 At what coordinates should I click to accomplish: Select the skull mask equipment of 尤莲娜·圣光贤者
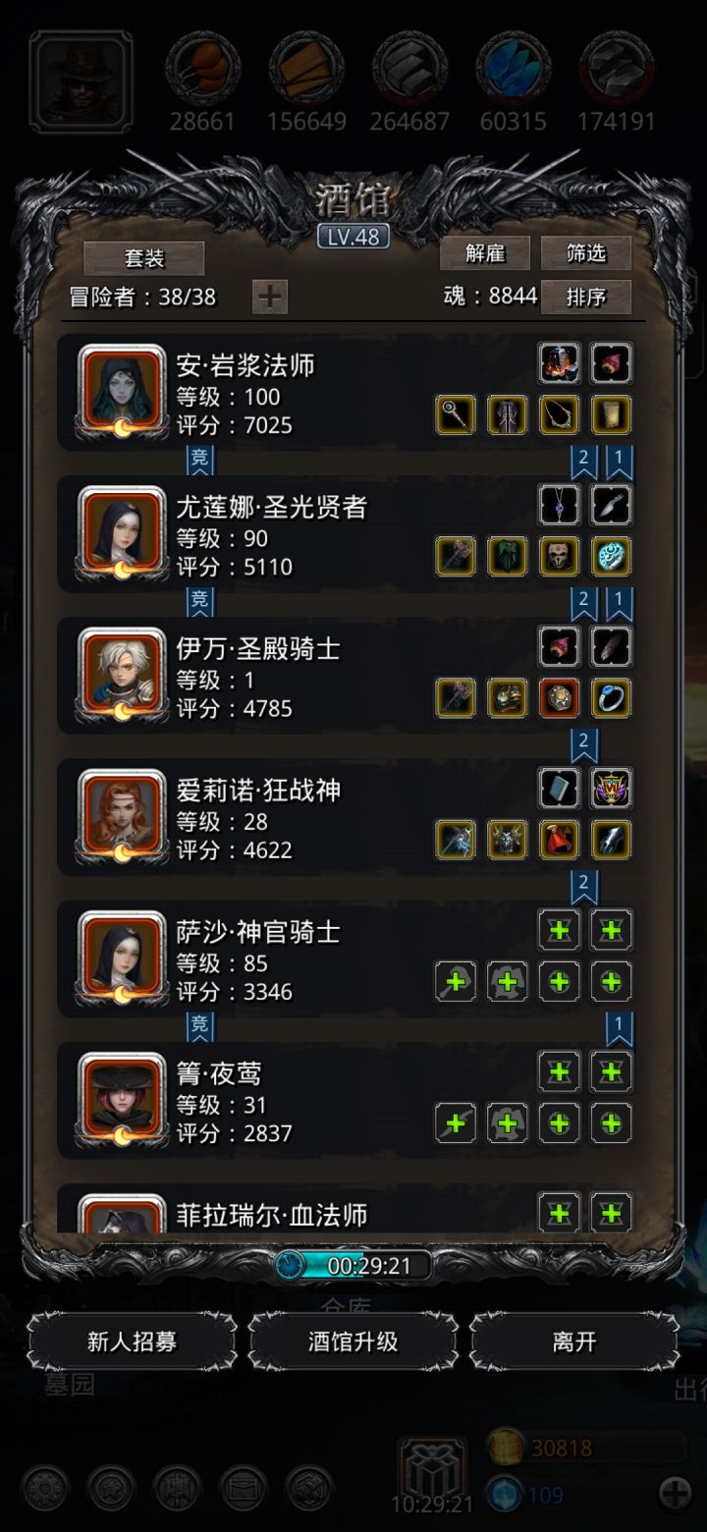pos(560,557)
